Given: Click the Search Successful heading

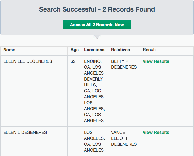Looking at the screenshot, I should coord(97,9).
